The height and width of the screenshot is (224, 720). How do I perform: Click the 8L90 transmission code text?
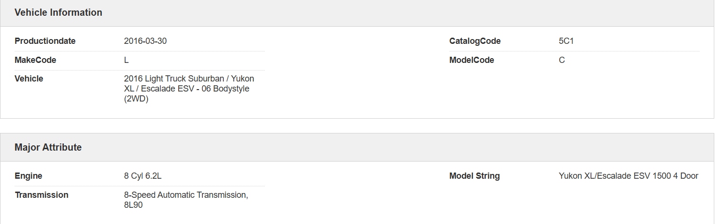(x=133, y=205)
